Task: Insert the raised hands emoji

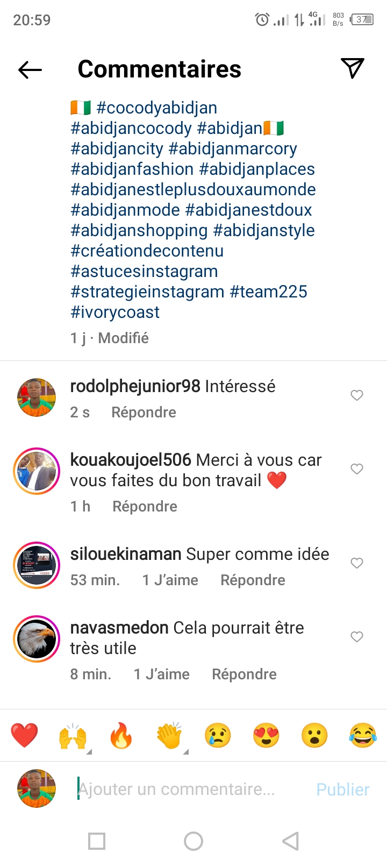Action: [73, 735]
